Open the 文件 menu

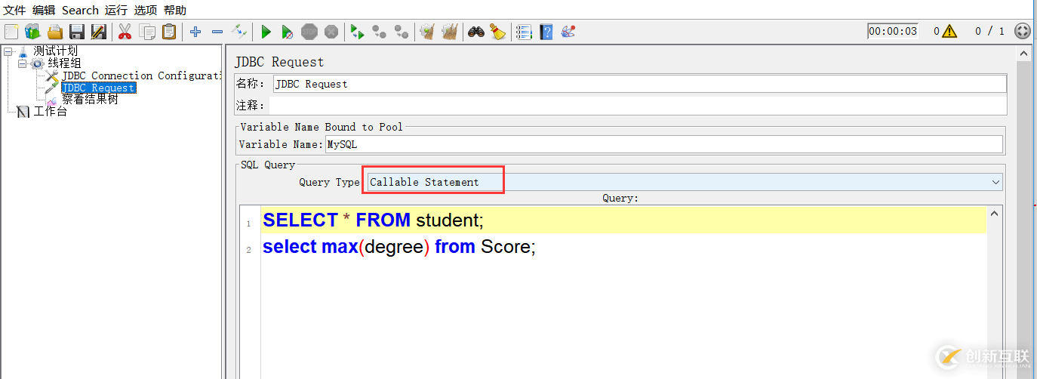pos(14,10)
